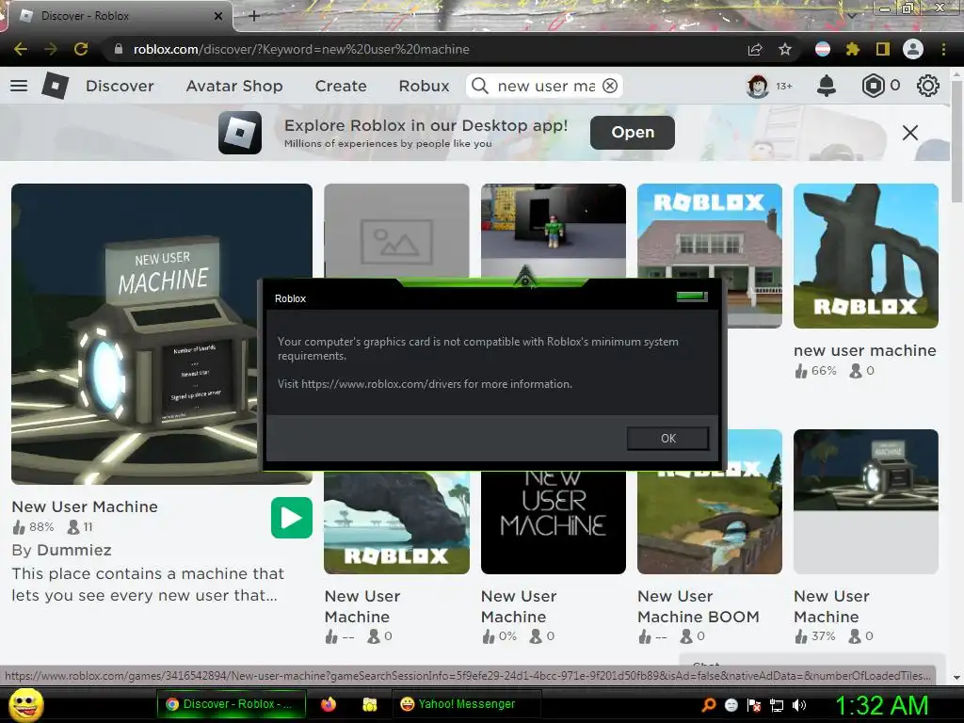
Task: Click the network tray icon
Action: pos(776,705)
